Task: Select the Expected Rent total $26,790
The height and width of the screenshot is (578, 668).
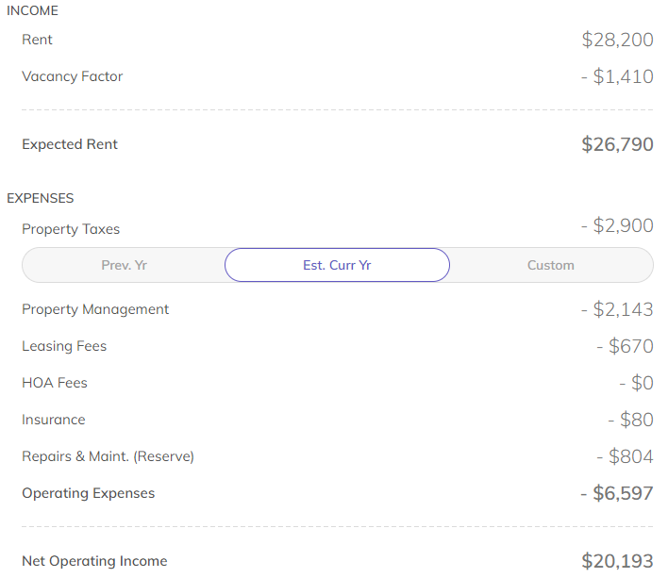Action: pyautogui.click(x=617, y=144)
